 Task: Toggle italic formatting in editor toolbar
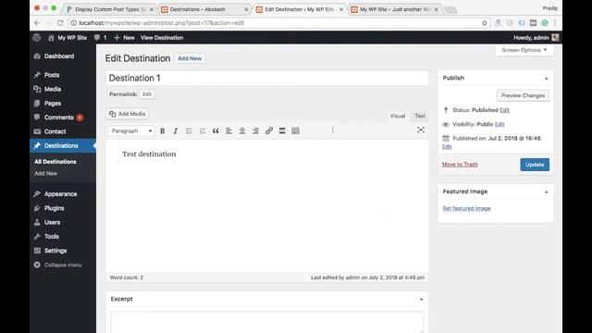pos(176,130)
